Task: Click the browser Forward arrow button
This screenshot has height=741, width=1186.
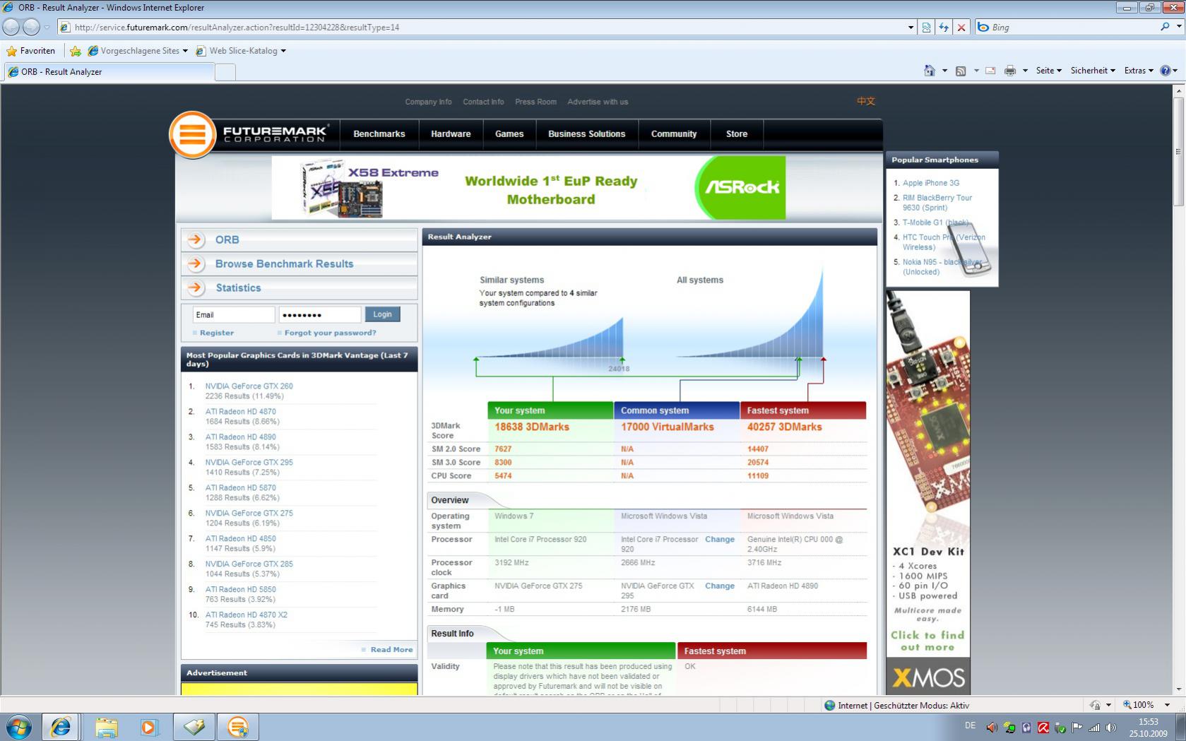Action: [31, 27]
